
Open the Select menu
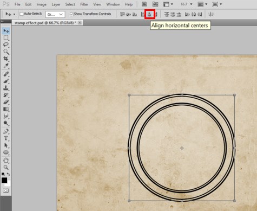click(x=70, y=4)
